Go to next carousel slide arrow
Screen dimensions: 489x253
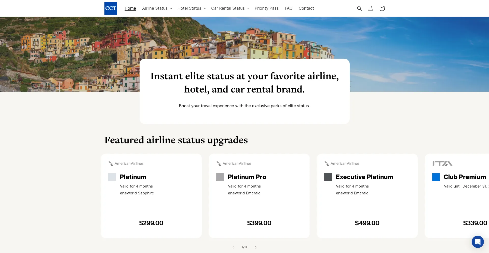(256, 247)
